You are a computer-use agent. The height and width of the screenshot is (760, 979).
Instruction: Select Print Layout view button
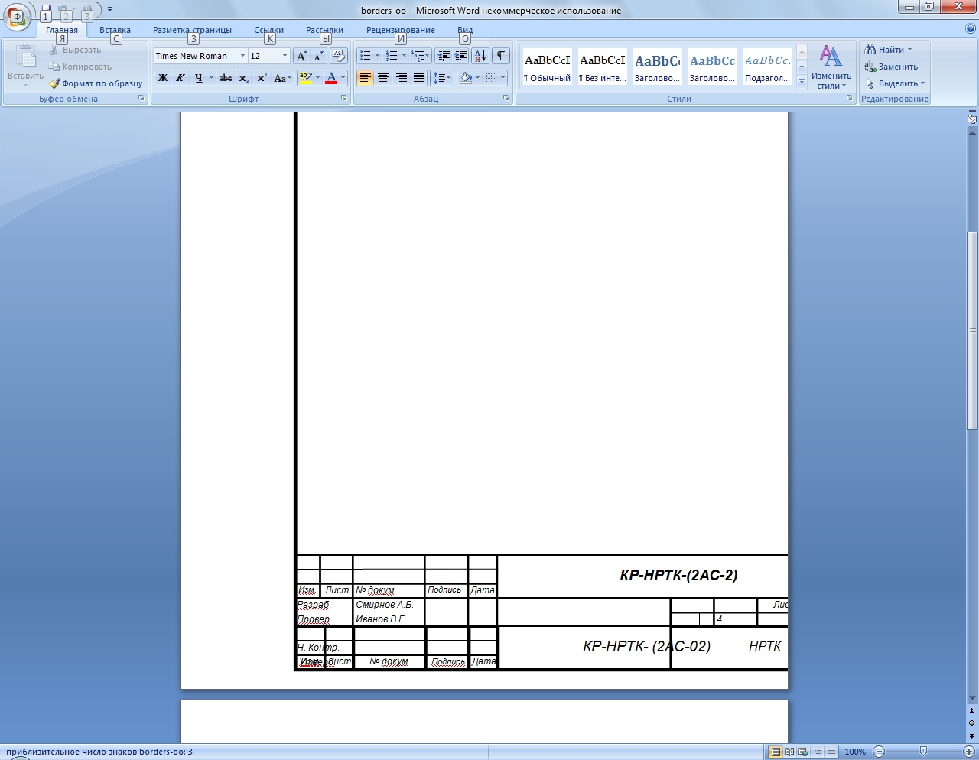point(776,752)
